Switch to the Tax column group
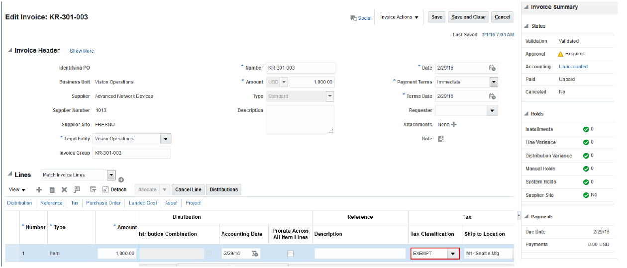The width and height of the screenshot is (627, 268). pos(75,203)
